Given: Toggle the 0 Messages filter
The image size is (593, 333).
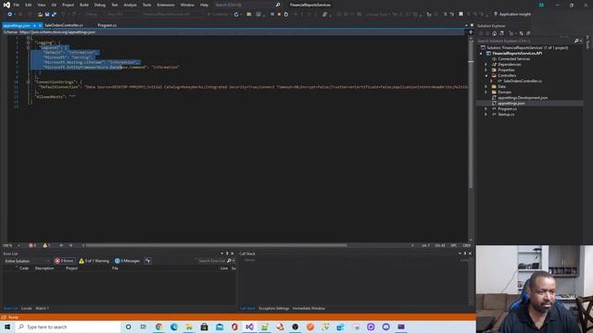Looking at the screenshot, I should [127, 261].
